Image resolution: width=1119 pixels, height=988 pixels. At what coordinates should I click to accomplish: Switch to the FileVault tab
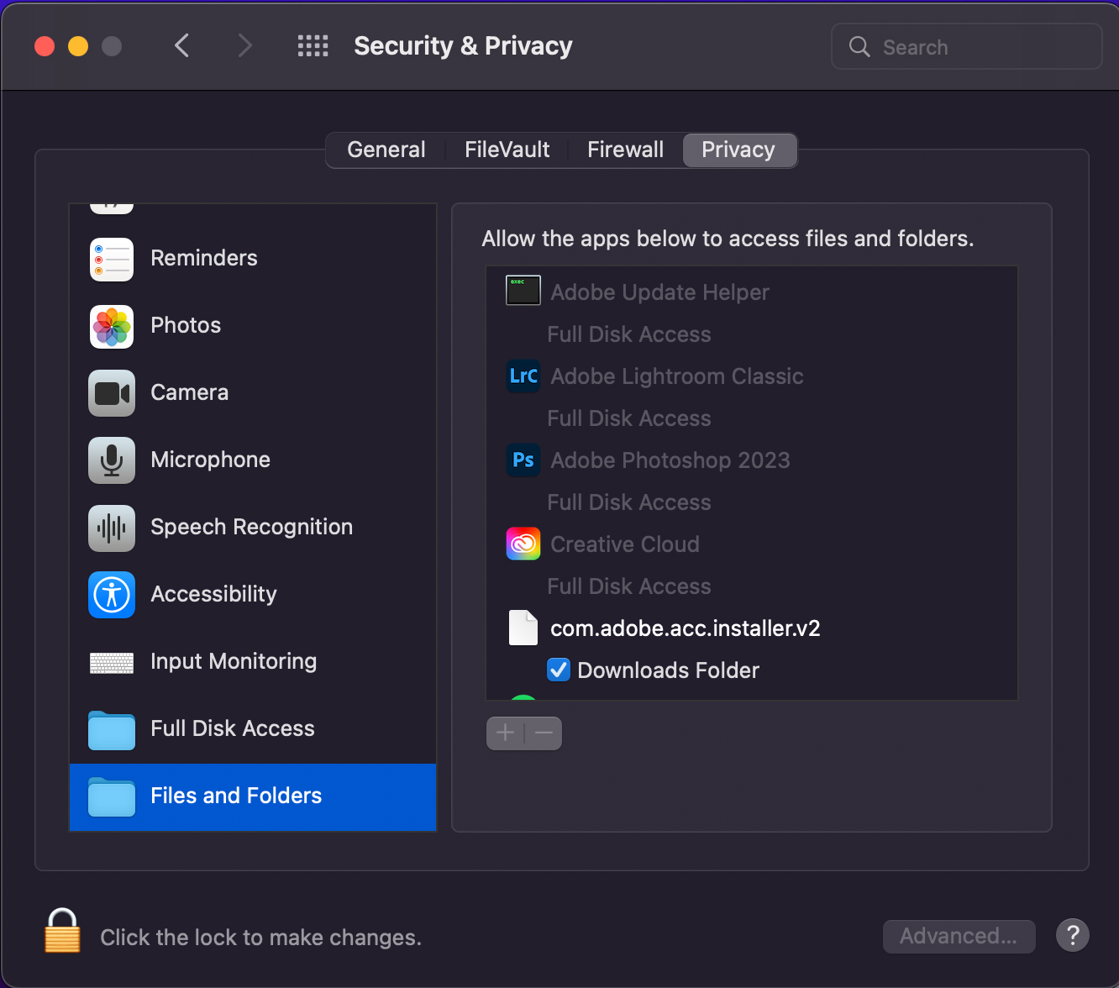click(507, 150)
